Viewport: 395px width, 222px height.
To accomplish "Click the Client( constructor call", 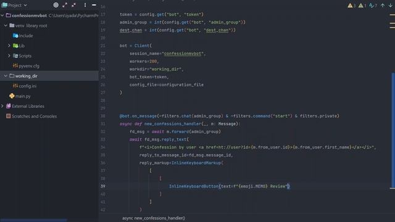I will [143, 46].
